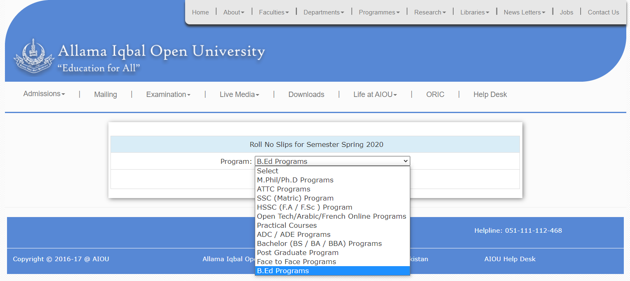Choose HSSC (F.A / F.Sc) Program option

332,207
